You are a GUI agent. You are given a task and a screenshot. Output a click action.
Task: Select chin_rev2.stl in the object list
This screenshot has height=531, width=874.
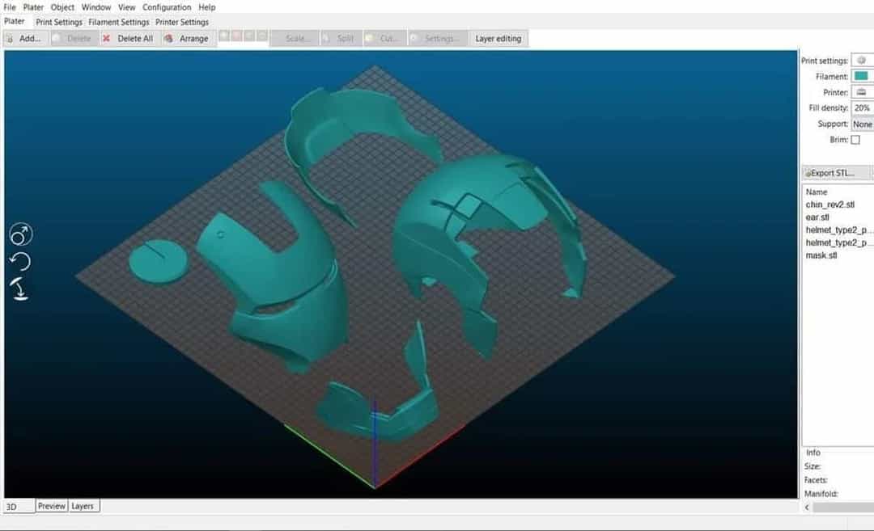pos(830,204)
